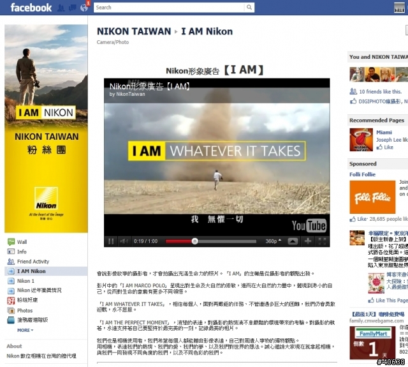Open profile thumbnail in top right corner
This screenshot has height=367, width=408.
click(399, 8)
